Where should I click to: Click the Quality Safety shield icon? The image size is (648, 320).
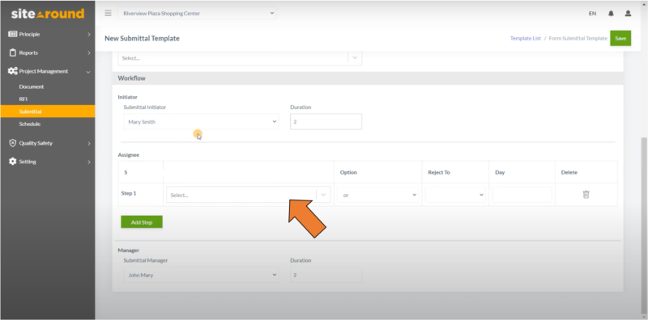click(13, 143)
